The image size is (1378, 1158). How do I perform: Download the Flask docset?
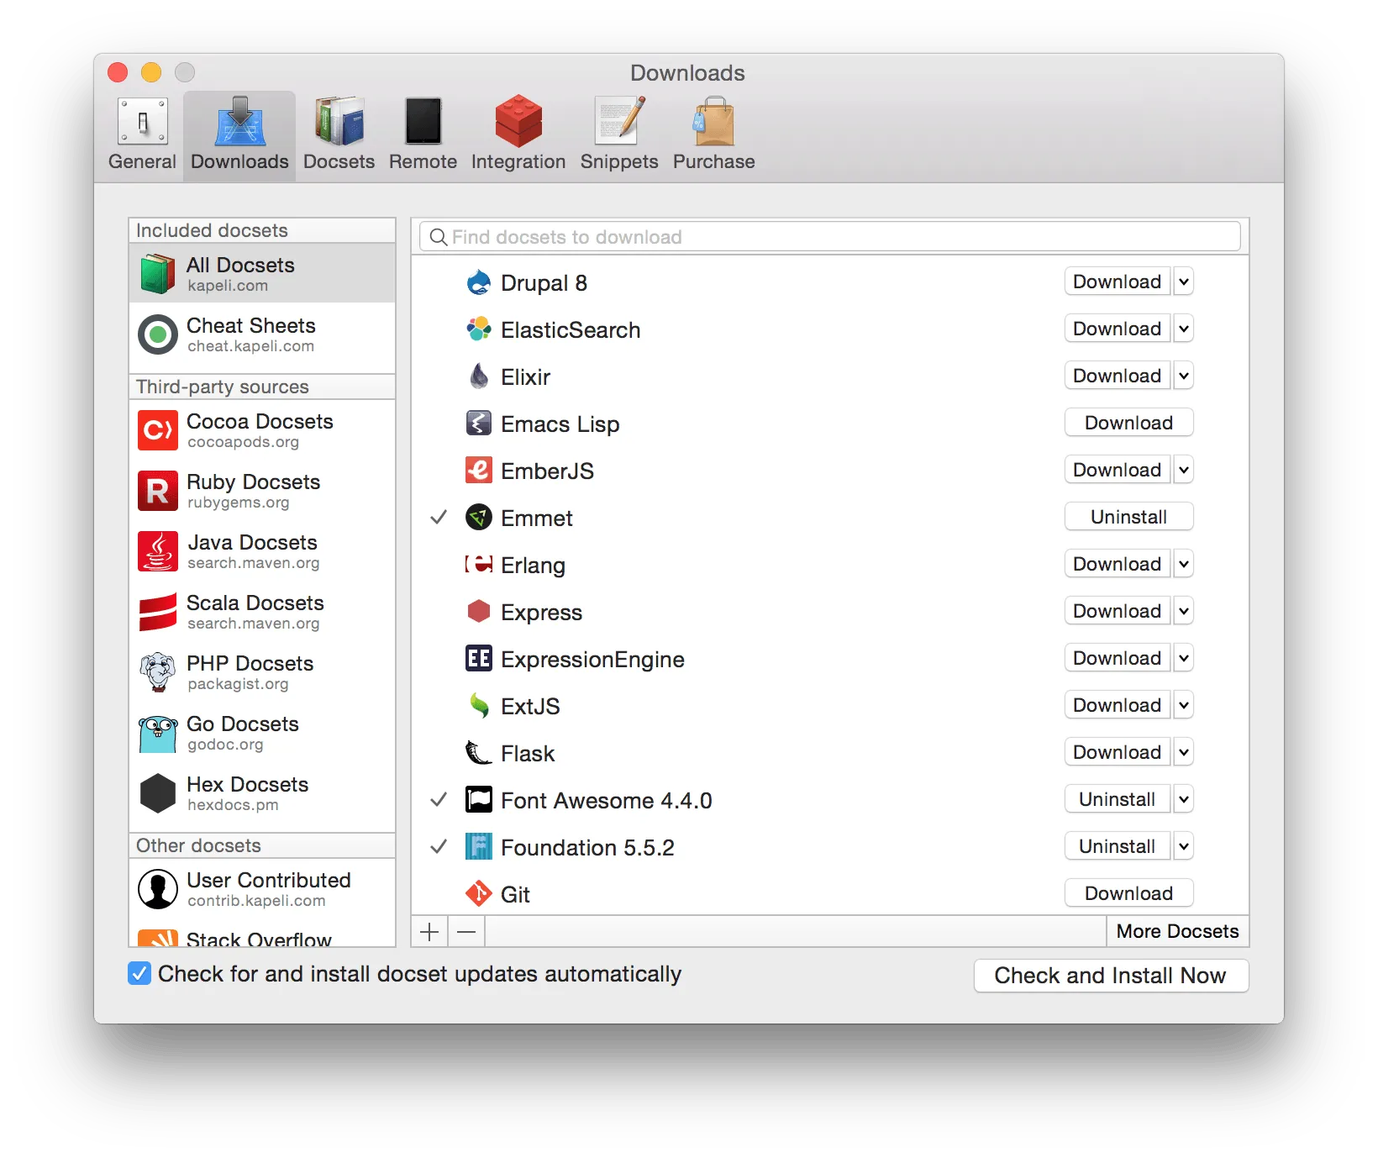1118,752
